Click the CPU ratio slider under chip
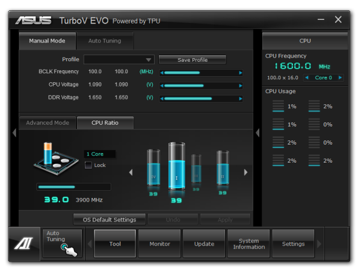Image resolution: width=361 pixels, height=273 pixels. click(73, 187)
